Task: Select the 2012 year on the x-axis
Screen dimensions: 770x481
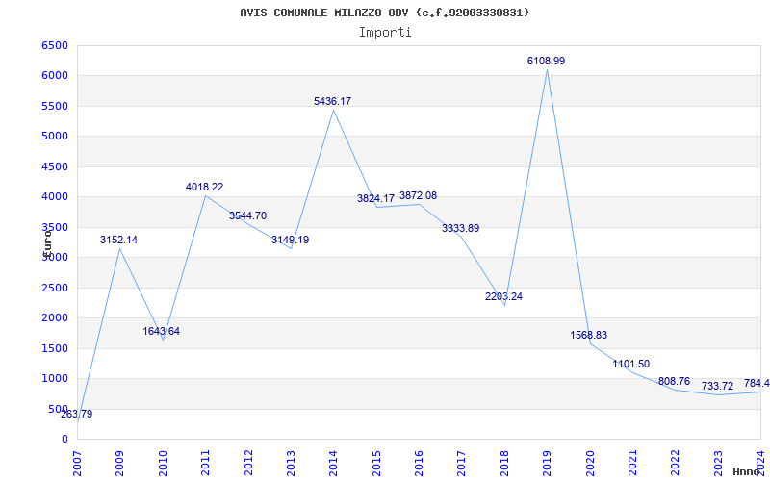Action: click(248, 463)
